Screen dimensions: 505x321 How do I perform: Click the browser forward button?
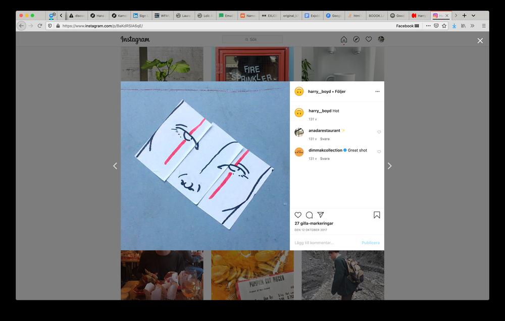(31, 26)
